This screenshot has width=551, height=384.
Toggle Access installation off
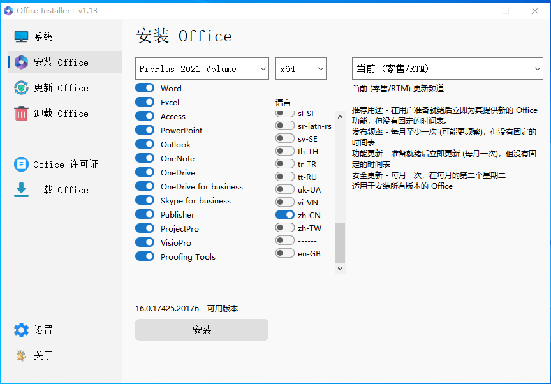tap(145, 116)
